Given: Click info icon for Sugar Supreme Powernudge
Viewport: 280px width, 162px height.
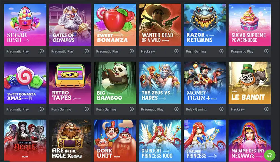Looking at the screenshot, I should coord(266,51).
